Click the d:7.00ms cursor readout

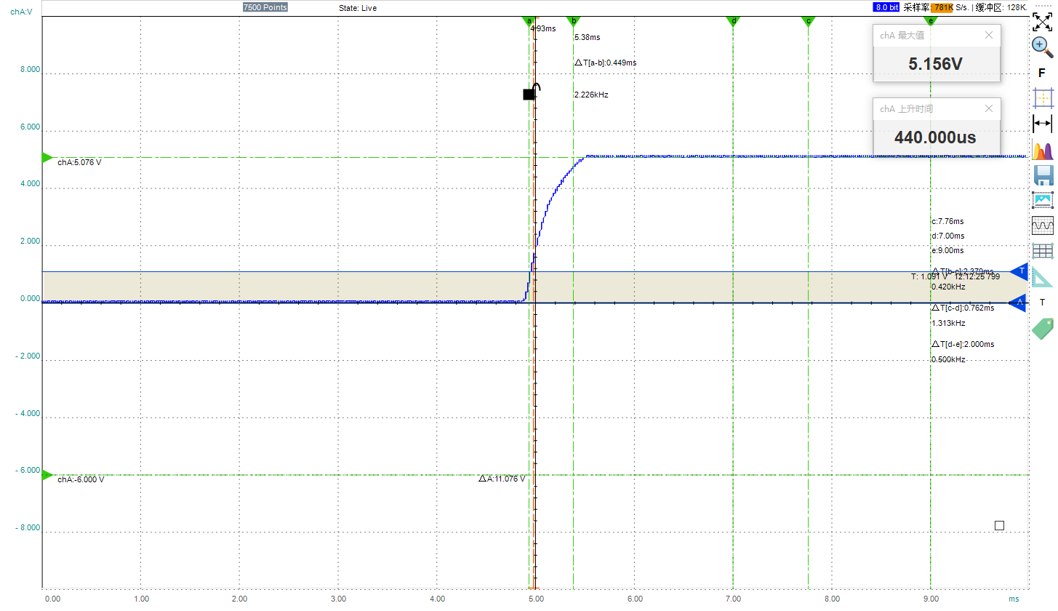click(x=947, y=236)
